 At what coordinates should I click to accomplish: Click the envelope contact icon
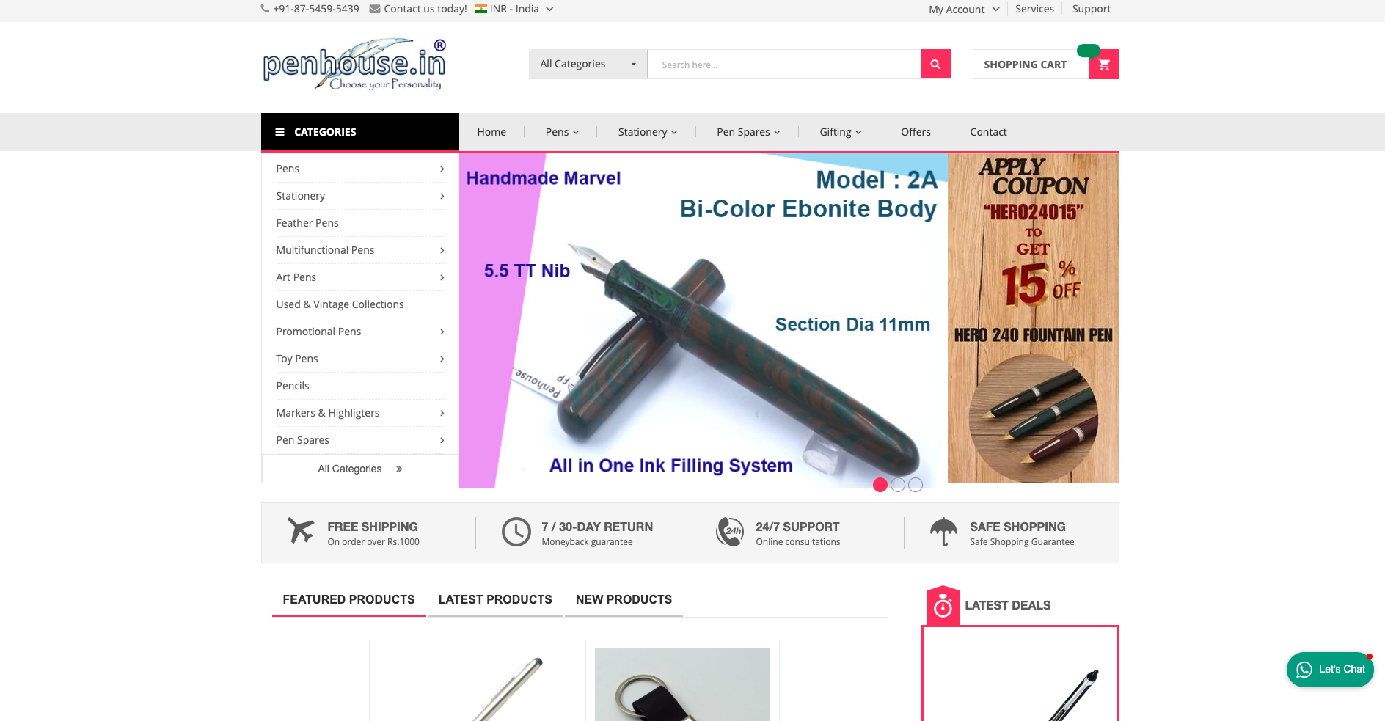coord(375,9)
